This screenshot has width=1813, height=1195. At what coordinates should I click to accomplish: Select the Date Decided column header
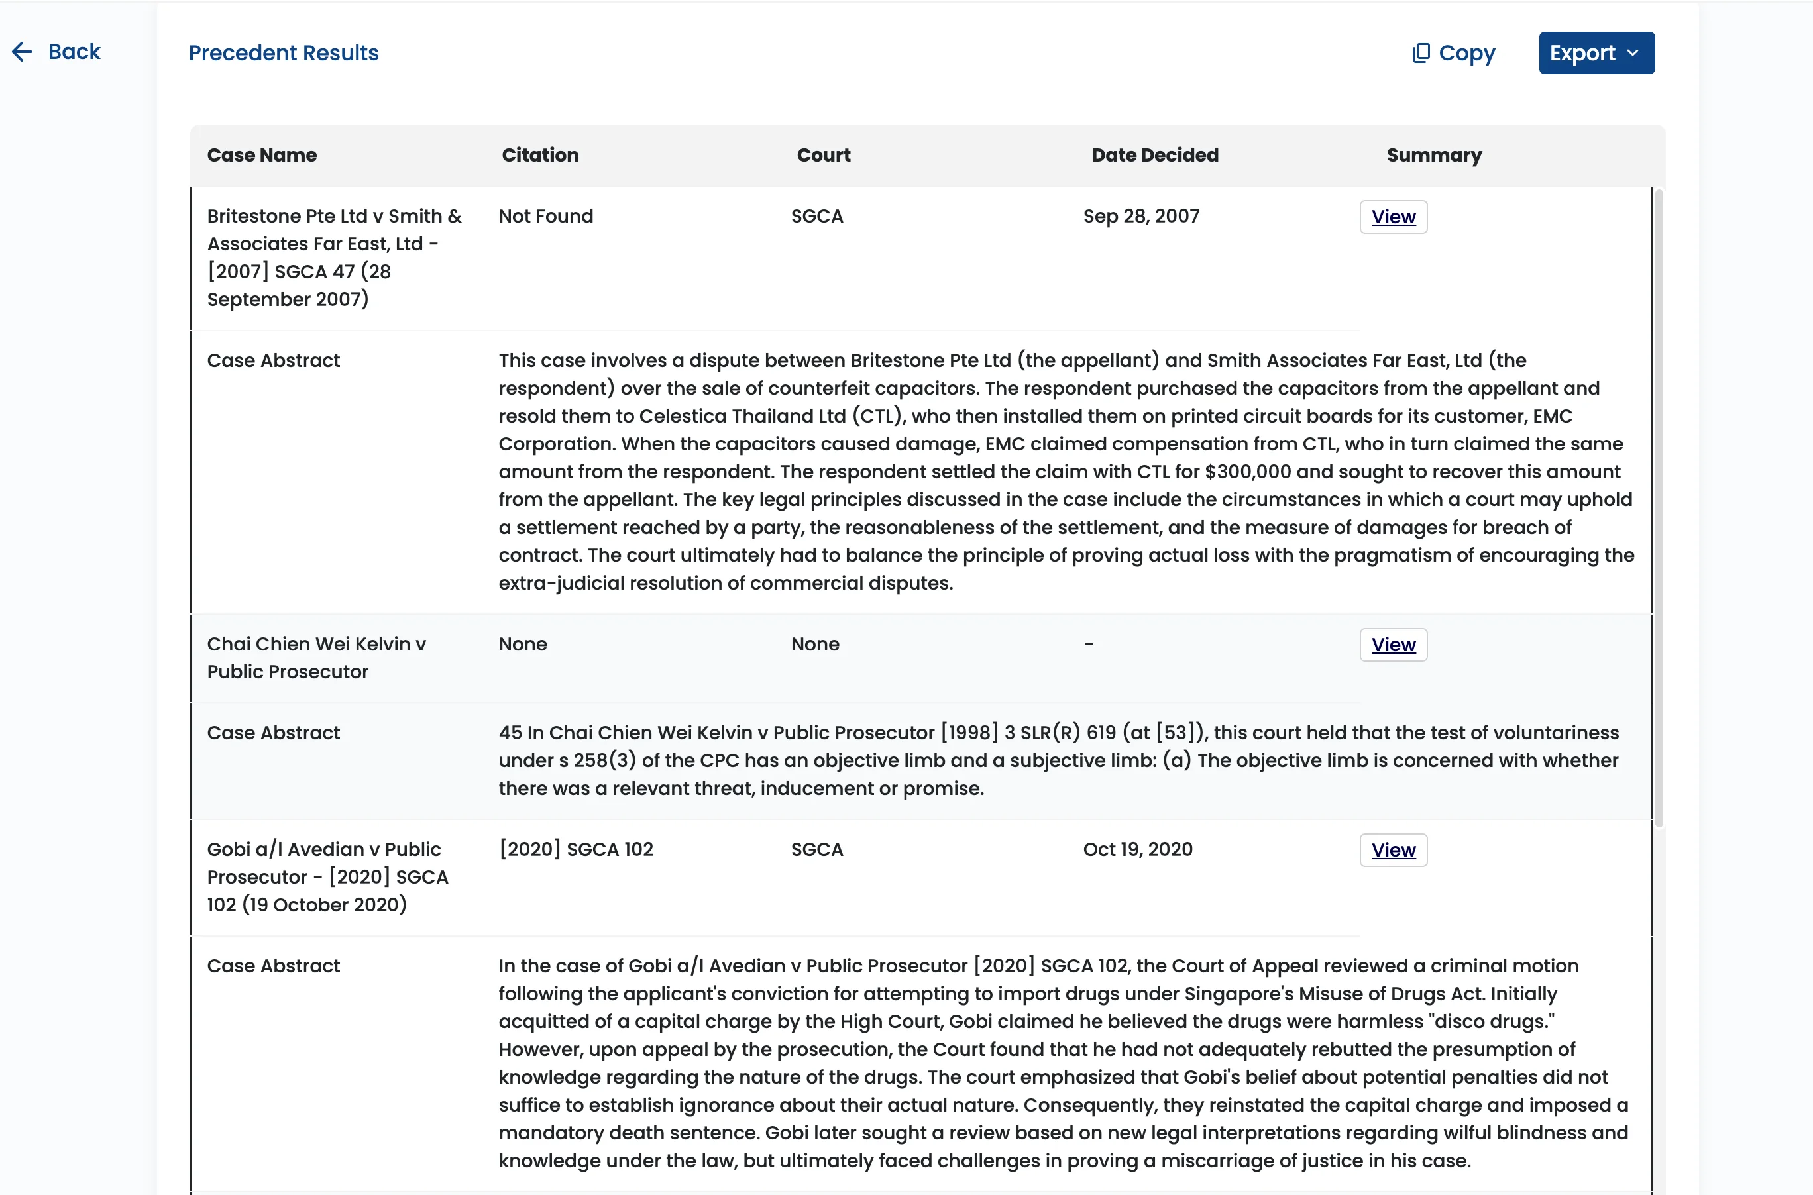[x=1154, y=155]
